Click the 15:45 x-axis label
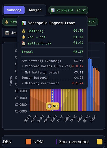Screen dimensions: 107x148 pyautogui.click(x=73, y=119)
